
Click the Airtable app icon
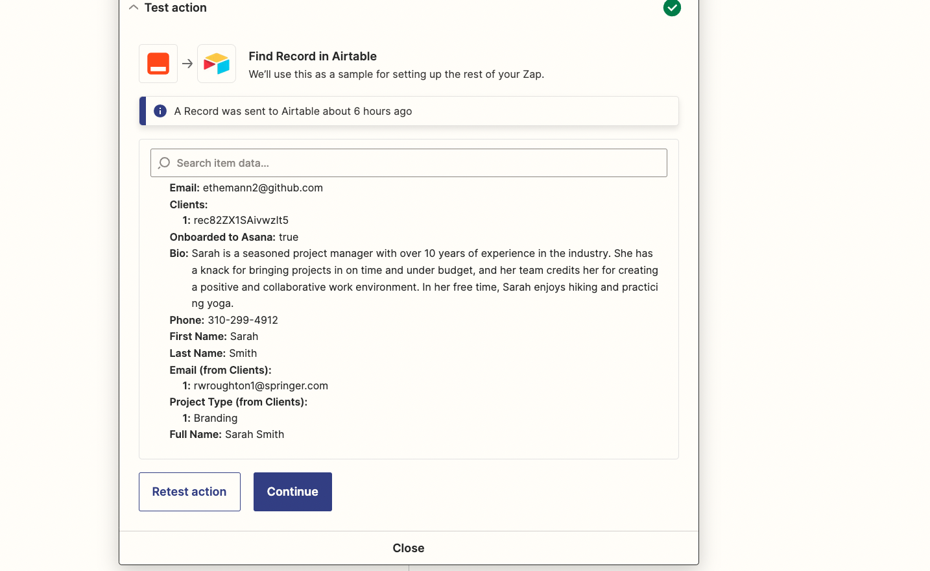click(217, 64)
